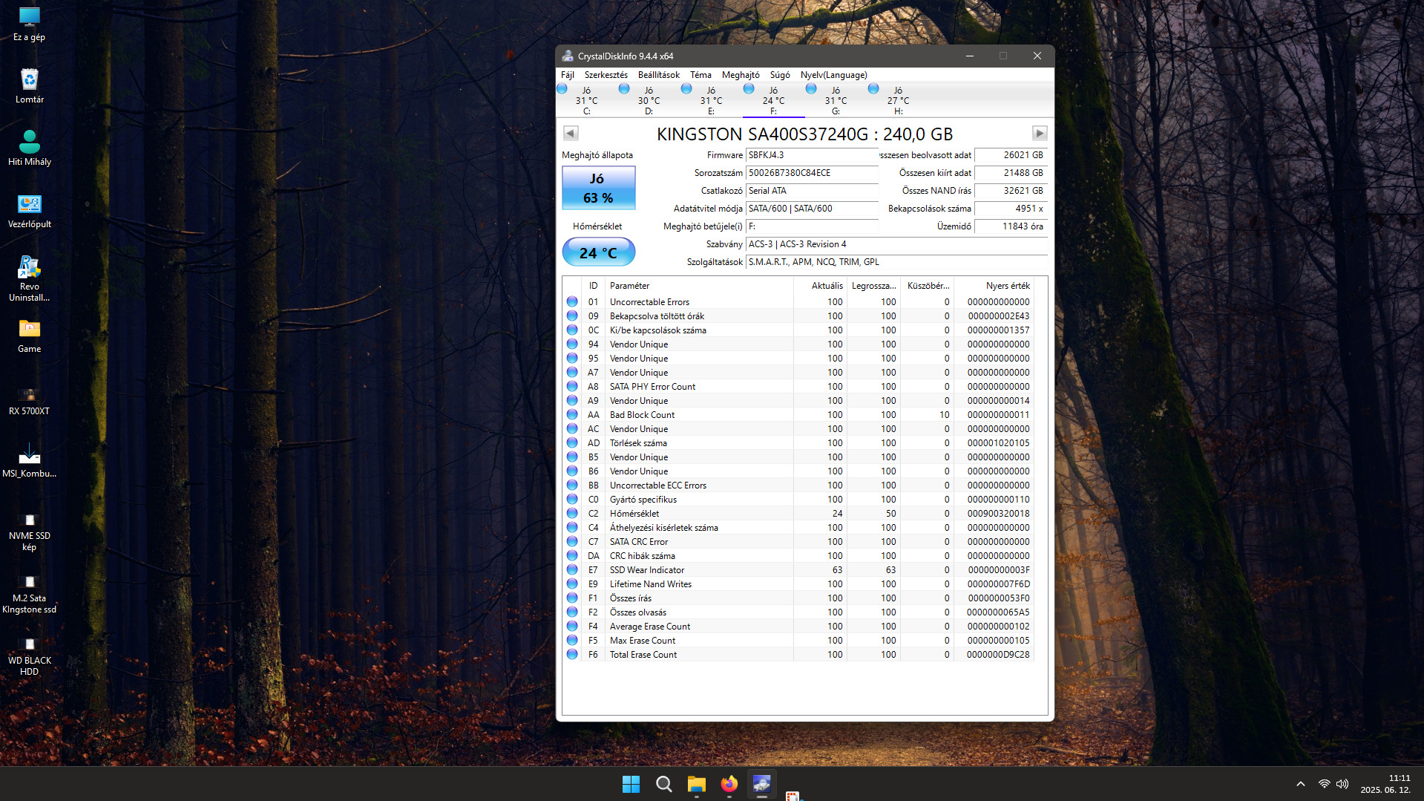The width and height of the screenshot is (1424, 801).
Task: Select the Áthelyezési kísérletek száma text
Action: coord(664,528)
